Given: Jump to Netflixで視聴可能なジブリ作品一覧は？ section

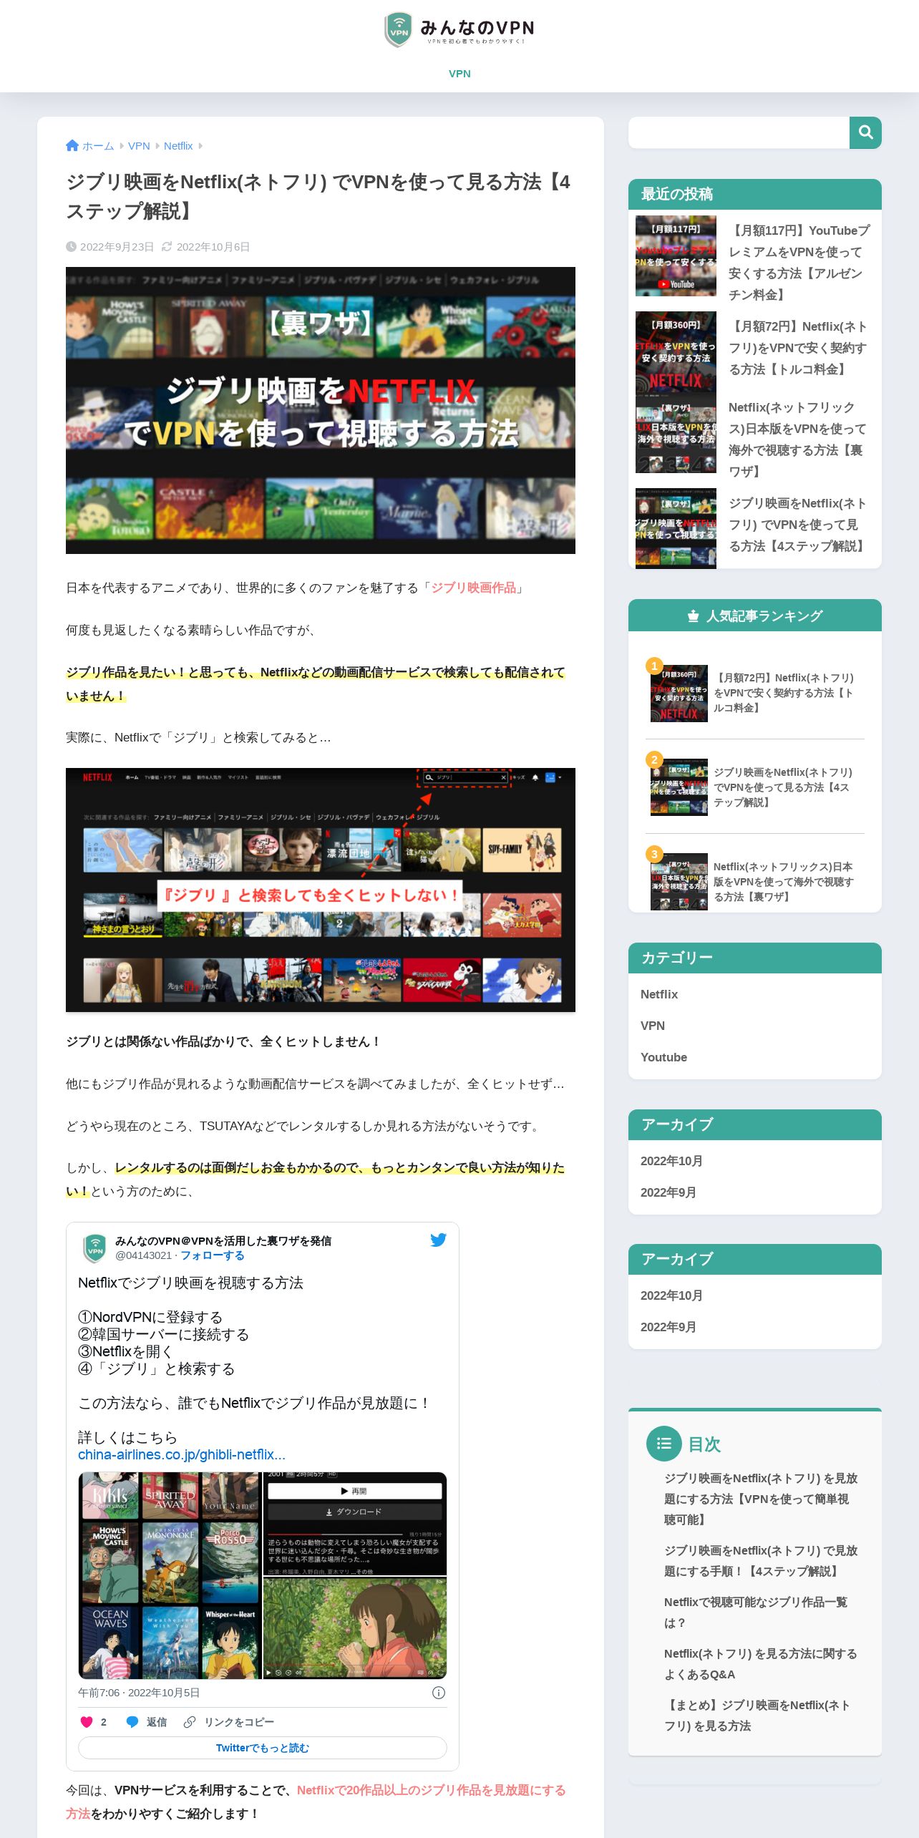Looking at the screenshot, I should click(756, 1613).
